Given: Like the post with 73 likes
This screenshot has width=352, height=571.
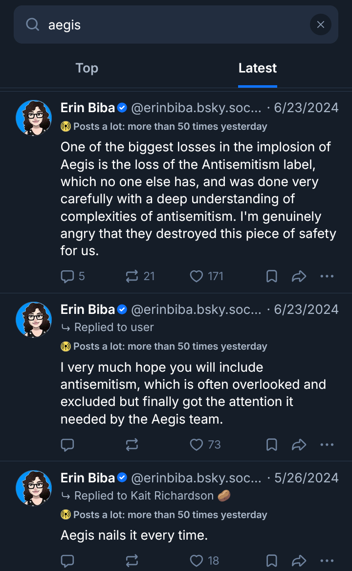Looking at the screenshot, I should point(197,445).
